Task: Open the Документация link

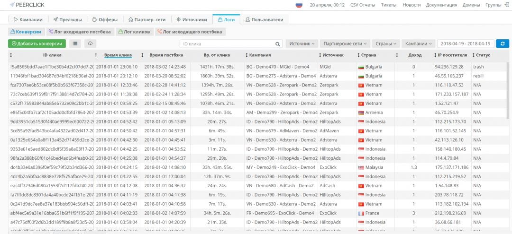Action: tap(441, 5)
